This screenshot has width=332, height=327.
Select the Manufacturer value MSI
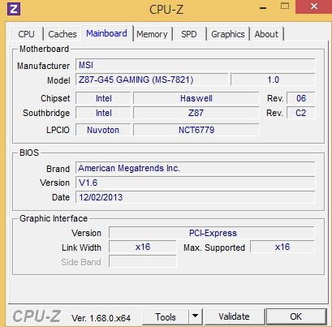point(196,65)
